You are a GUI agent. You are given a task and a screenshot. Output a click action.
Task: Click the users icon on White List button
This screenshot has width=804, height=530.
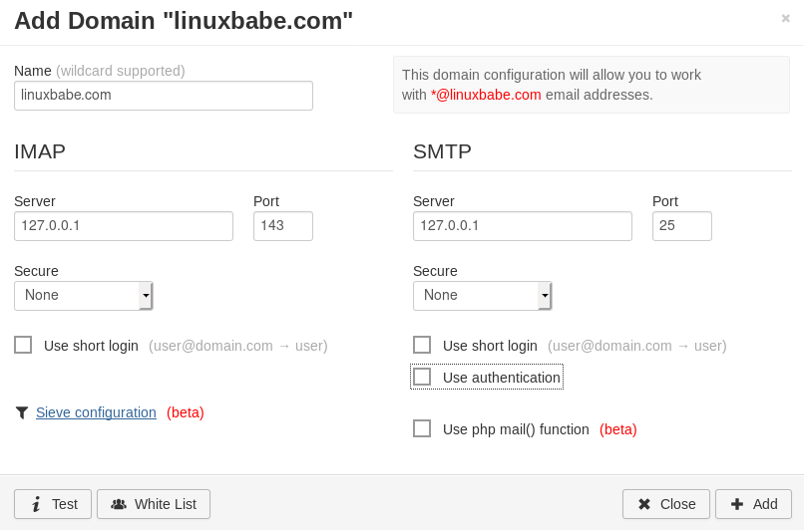pyautogui.click(x=119, y=504)
